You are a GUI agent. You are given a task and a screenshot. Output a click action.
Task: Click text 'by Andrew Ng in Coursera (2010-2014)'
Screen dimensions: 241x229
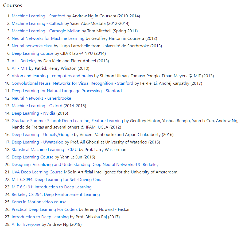pyautogui.click(x=103, y=16)
